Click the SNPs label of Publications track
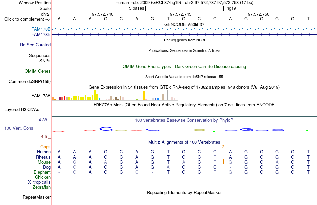Viewport: 317px width, 205px height. 45,61
